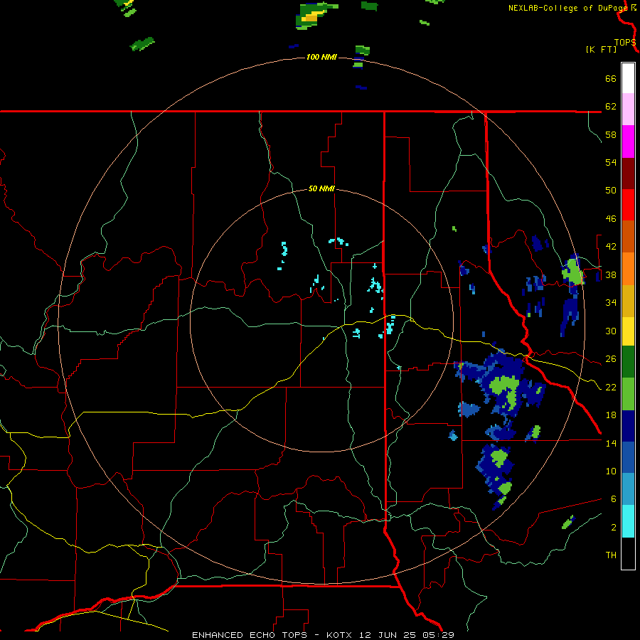Image resolution: width=640 pixels, height=640 pixels.
Task: Select the bright red legend swatch
Action: pos(628,205)
